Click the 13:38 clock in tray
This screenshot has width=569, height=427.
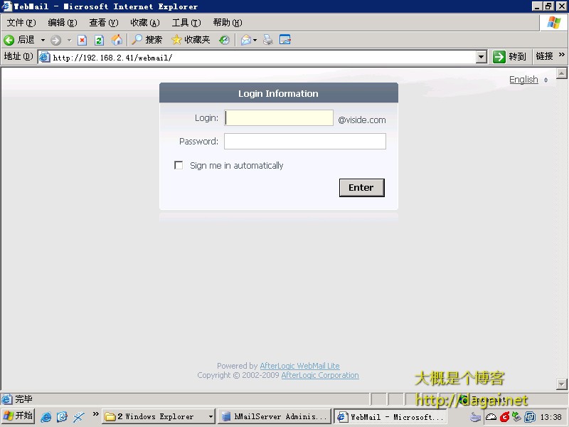click(x=551, y=417)
